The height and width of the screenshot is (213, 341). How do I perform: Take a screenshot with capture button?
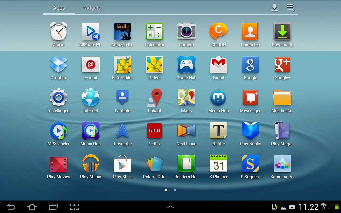point(75,207)
